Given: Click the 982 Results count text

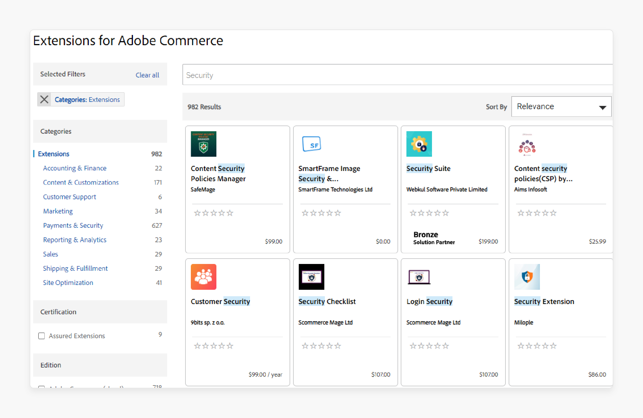Looking at the screenshot, I should pos(204,107).
